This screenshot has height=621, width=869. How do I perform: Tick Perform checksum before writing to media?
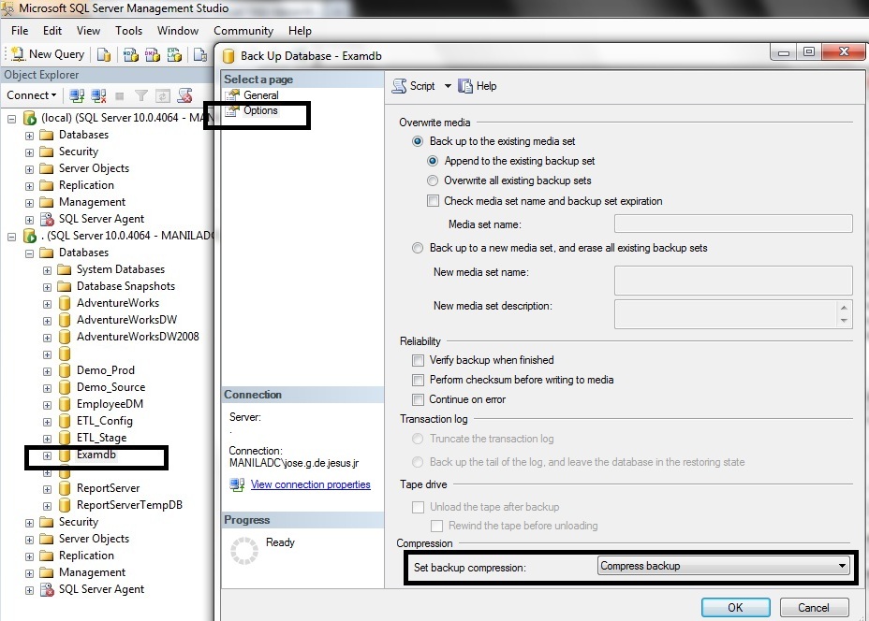tap(418, 381)
